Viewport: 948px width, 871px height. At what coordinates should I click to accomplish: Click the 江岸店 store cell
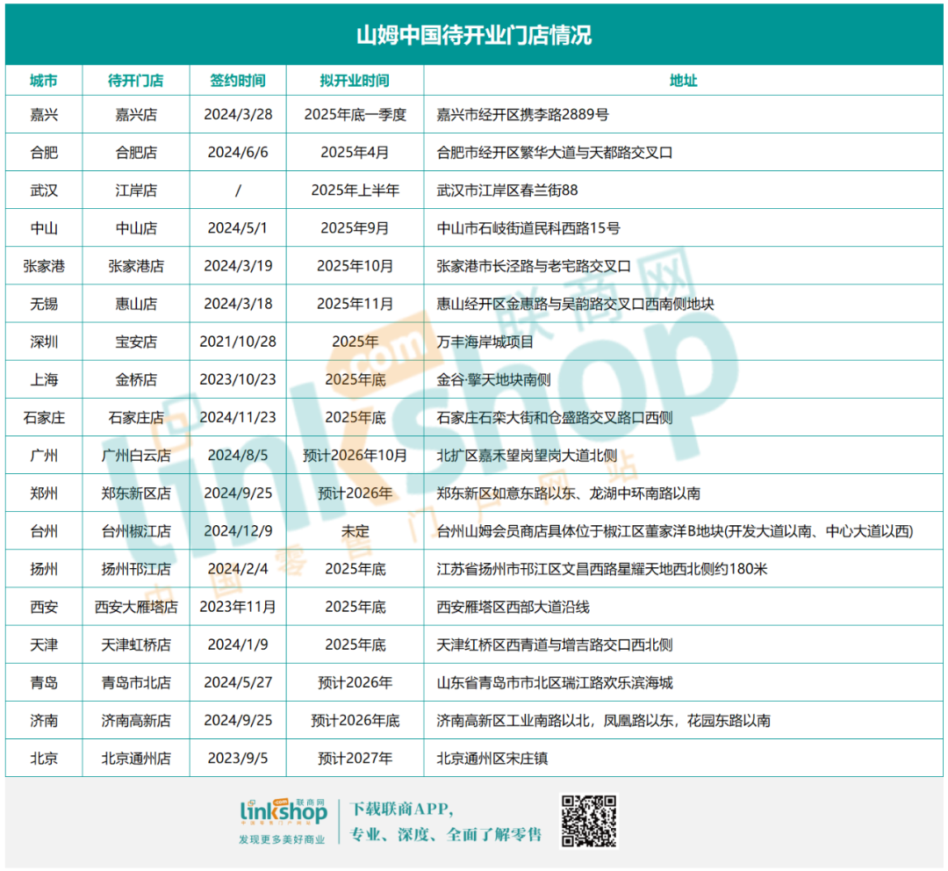pos(136,191)
